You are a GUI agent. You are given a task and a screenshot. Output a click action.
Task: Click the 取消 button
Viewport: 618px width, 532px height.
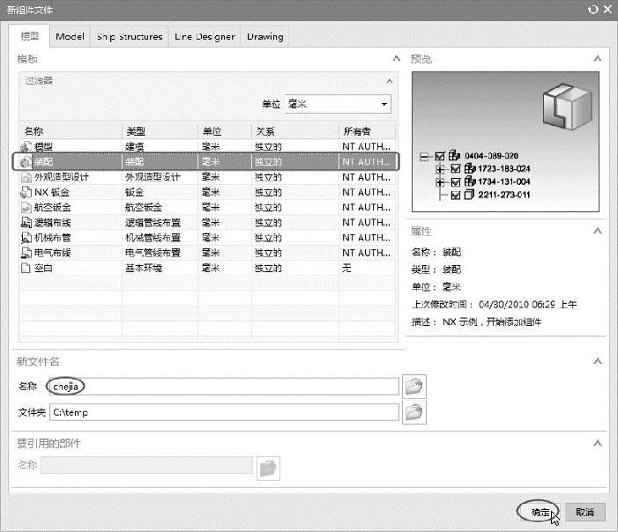584,512
